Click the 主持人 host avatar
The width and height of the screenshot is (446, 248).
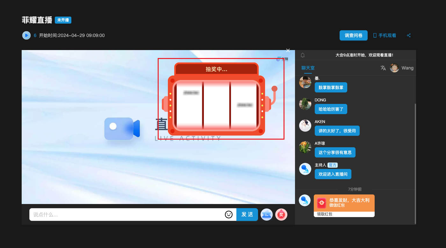click(305, 169)
